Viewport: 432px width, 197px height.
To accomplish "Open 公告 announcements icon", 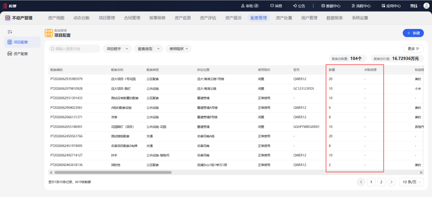I will pos(295,6).
